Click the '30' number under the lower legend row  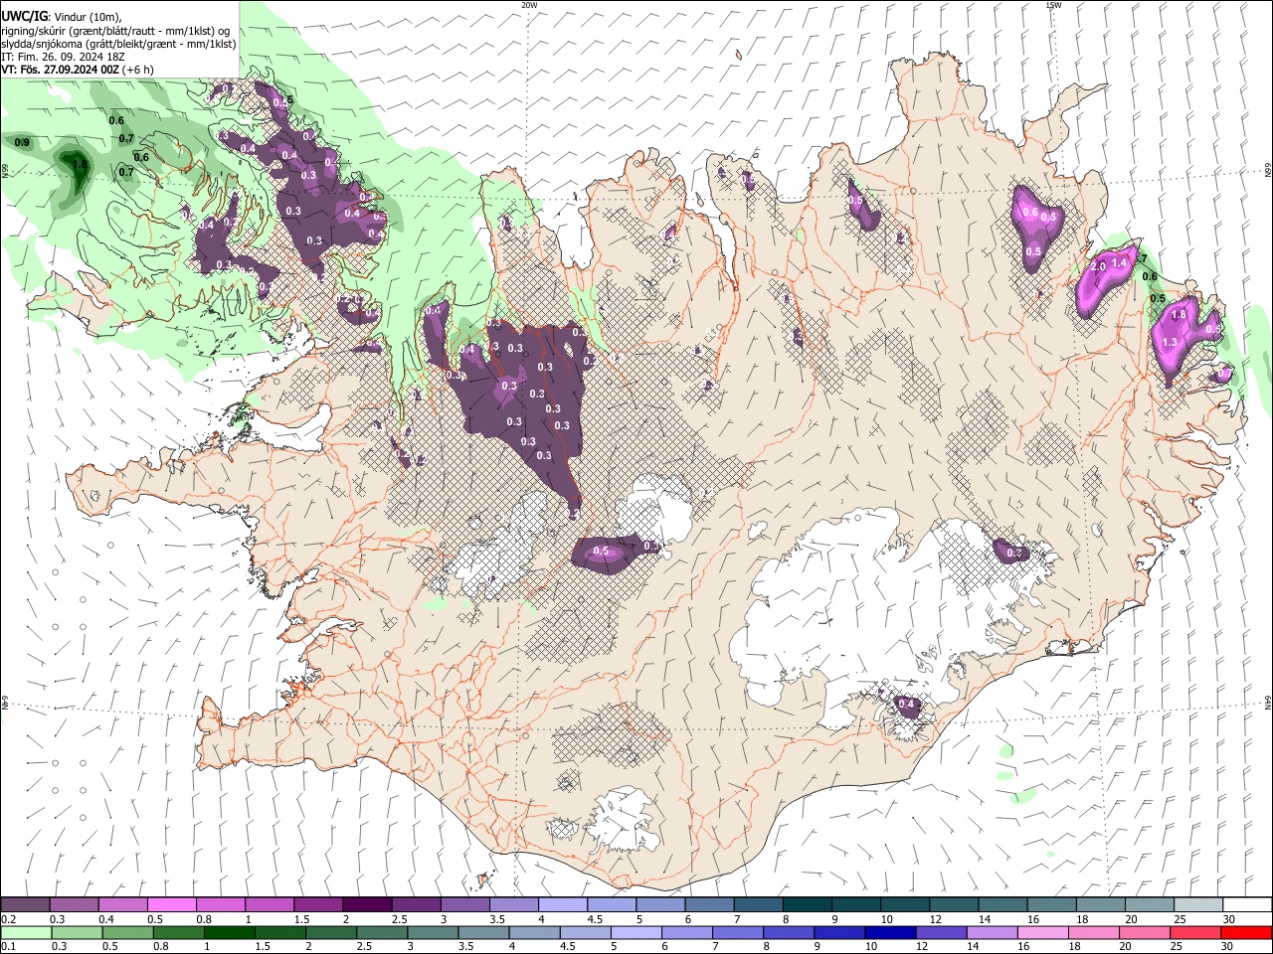(1227, 946)
